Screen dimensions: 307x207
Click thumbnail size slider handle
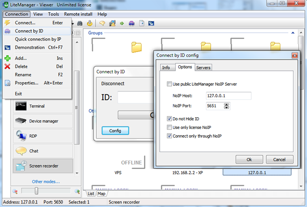[x=36, y=191]
